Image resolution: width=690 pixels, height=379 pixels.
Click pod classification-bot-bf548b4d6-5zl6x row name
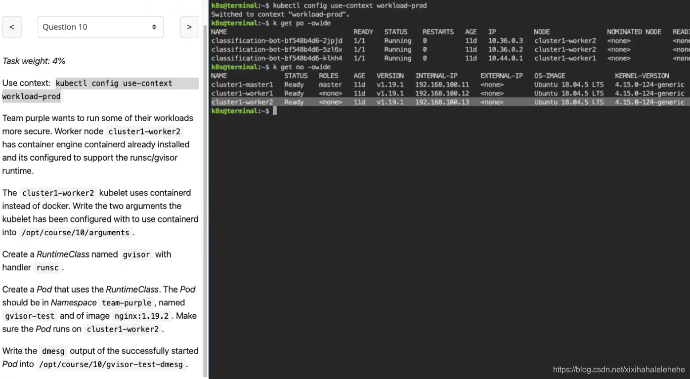[x=277, y=49]
